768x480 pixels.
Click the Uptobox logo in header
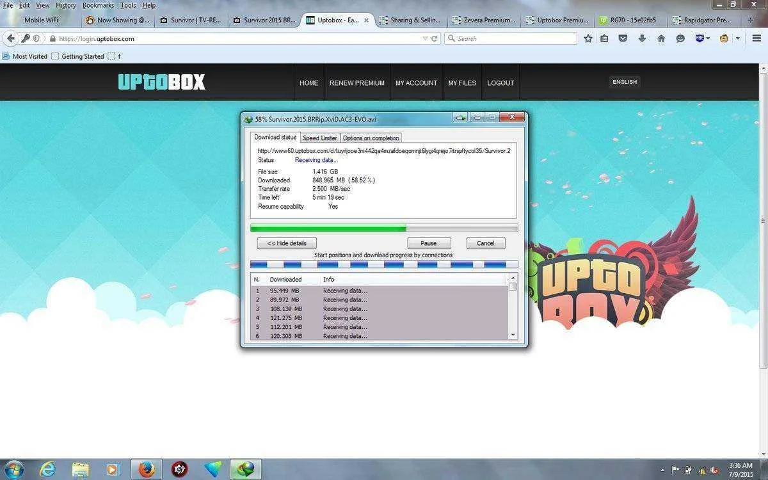161,82
